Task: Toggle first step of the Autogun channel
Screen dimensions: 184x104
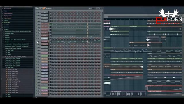Action: (x=52, y=38)
